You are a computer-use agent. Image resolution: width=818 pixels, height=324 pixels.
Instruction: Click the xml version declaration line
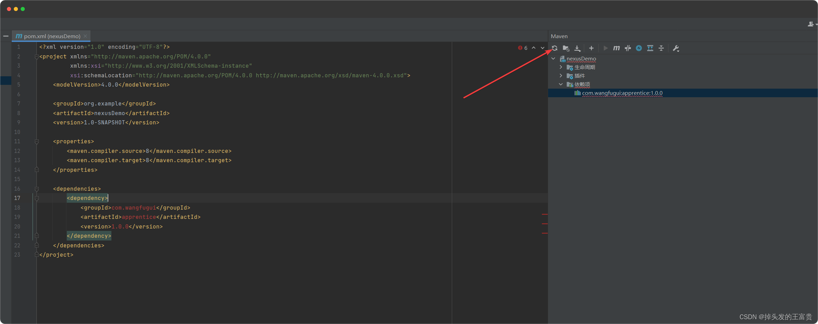pos(105,47)
